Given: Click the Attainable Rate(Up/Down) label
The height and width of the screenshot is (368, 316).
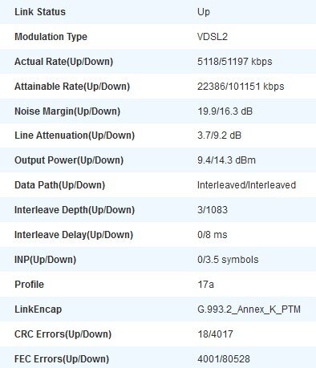Looking at the screenshot, I should pyautogui.click(x=72, y=87).
